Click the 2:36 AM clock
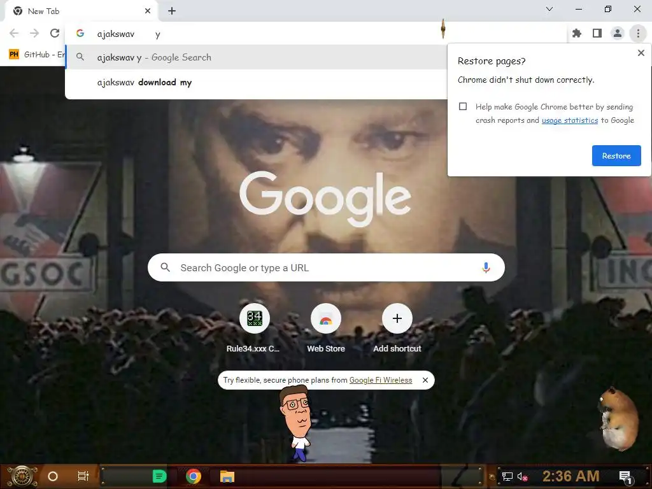The height and width of the screenshot is (489, 652). tap(570, 476)
